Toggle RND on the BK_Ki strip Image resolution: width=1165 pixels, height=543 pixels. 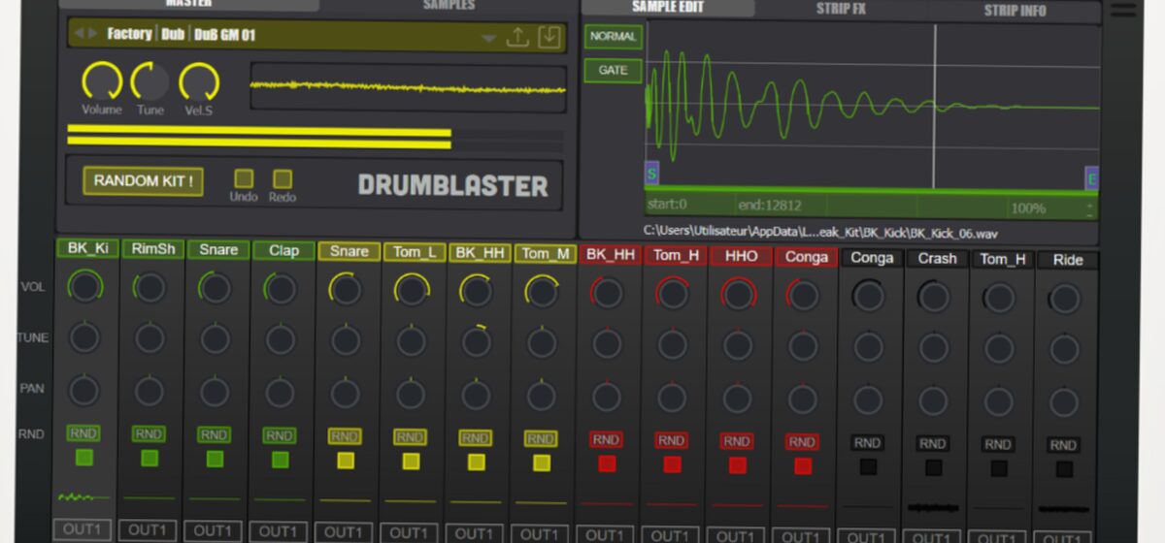coord(83,432)
